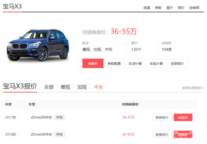Click the 全部报价 button
The height and width of the screenshot is (144, 207).
tap(177, 63)
